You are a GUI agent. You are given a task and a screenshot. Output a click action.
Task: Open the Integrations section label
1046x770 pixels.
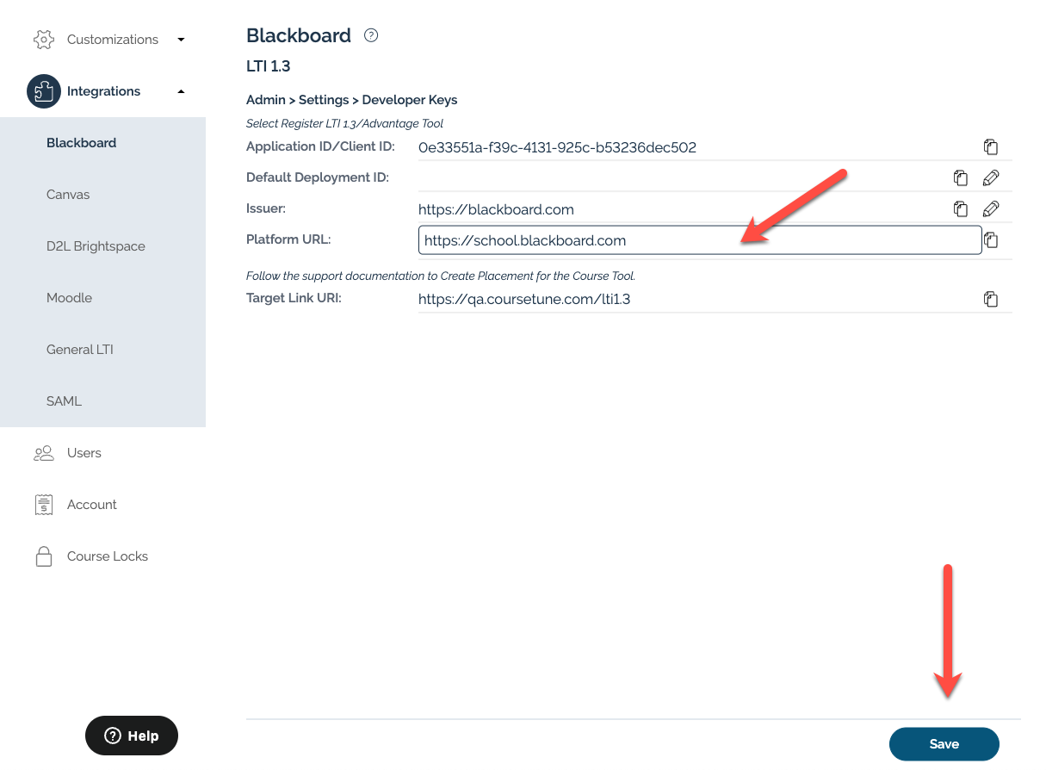tap(104, 91)
